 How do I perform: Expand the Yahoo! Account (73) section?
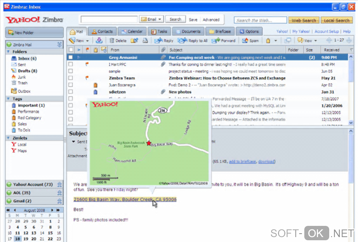click(59, 184)
